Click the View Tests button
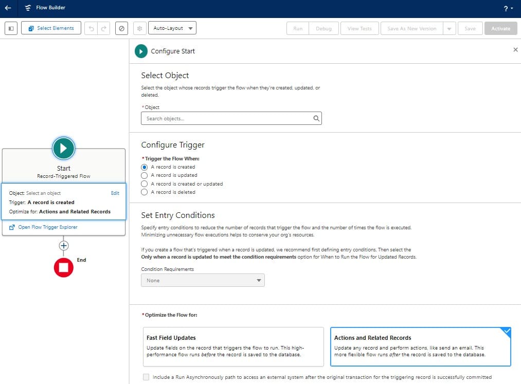This screenshot has height=384, width=521. pyautogui.click(x=360, y=29)
